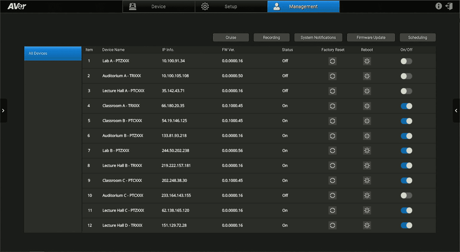This screenshot has width=460, height=252.
Task: Factory reset Auditorium C - PTCXXX
Action: 333,196
